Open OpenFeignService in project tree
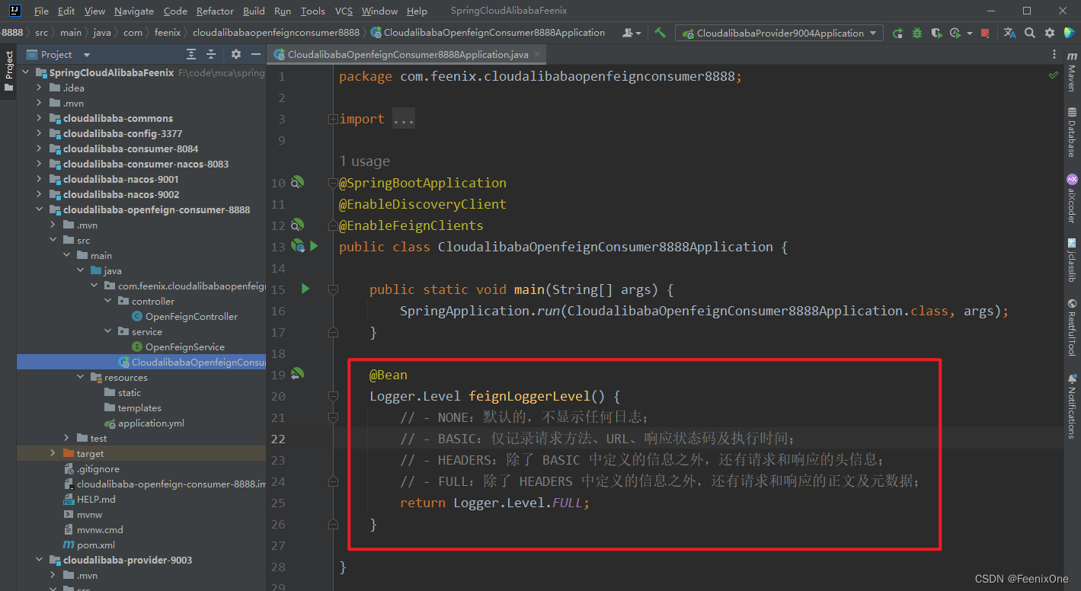1081x591 pixels. tap(184, 347)
